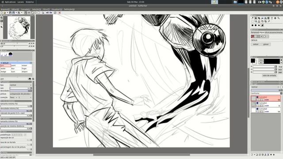Toggle the checkbox beside layer blend mode

pyautogui.click(x=281, y=87)
